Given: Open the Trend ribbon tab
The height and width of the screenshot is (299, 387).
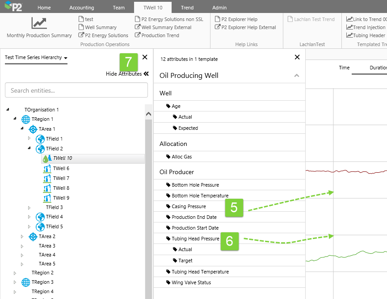Looking at the screenshot, I should 187,8.
